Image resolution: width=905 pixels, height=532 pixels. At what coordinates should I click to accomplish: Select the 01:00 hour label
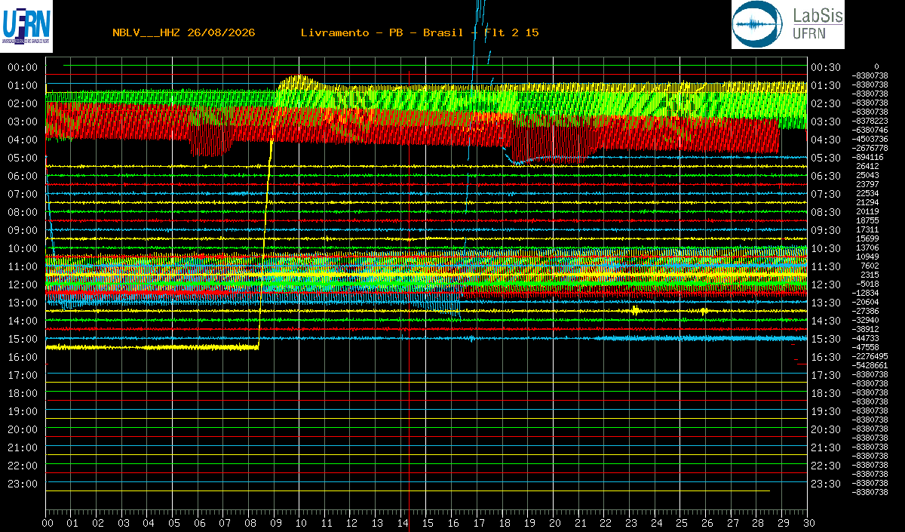(x=23, y=85)
